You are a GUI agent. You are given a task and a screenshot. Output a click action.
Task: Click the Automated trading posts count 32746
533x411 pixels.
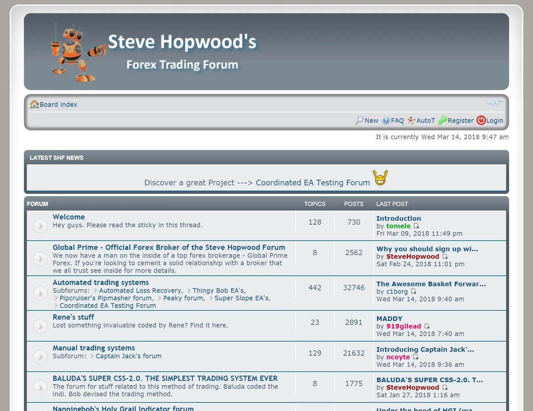point(354,288)
